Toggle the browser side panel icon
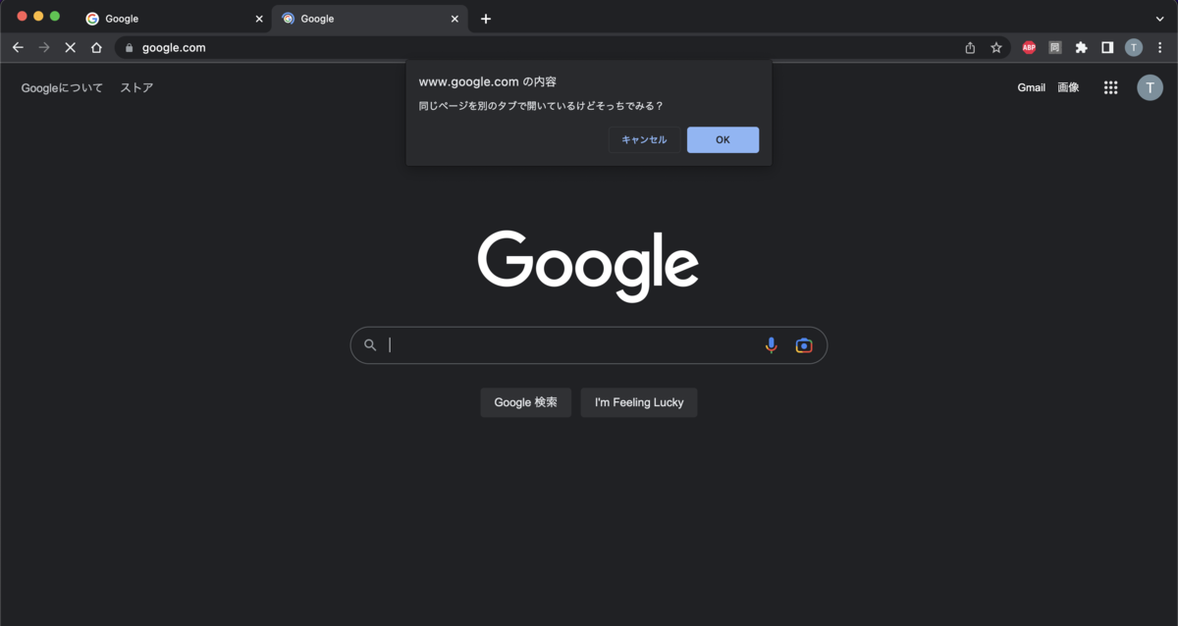The height and width of the screenshot is (626, 1178). pyautogui.click(x=1107, y=47)
